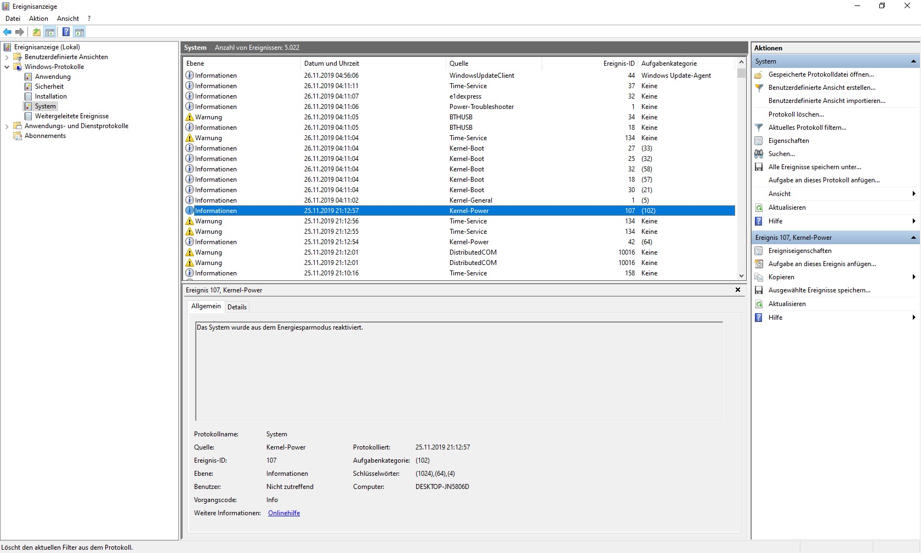Expand the Benutzerdefinierte Ansichten tree node
The image size is (921, 553).
click(7, 57)
